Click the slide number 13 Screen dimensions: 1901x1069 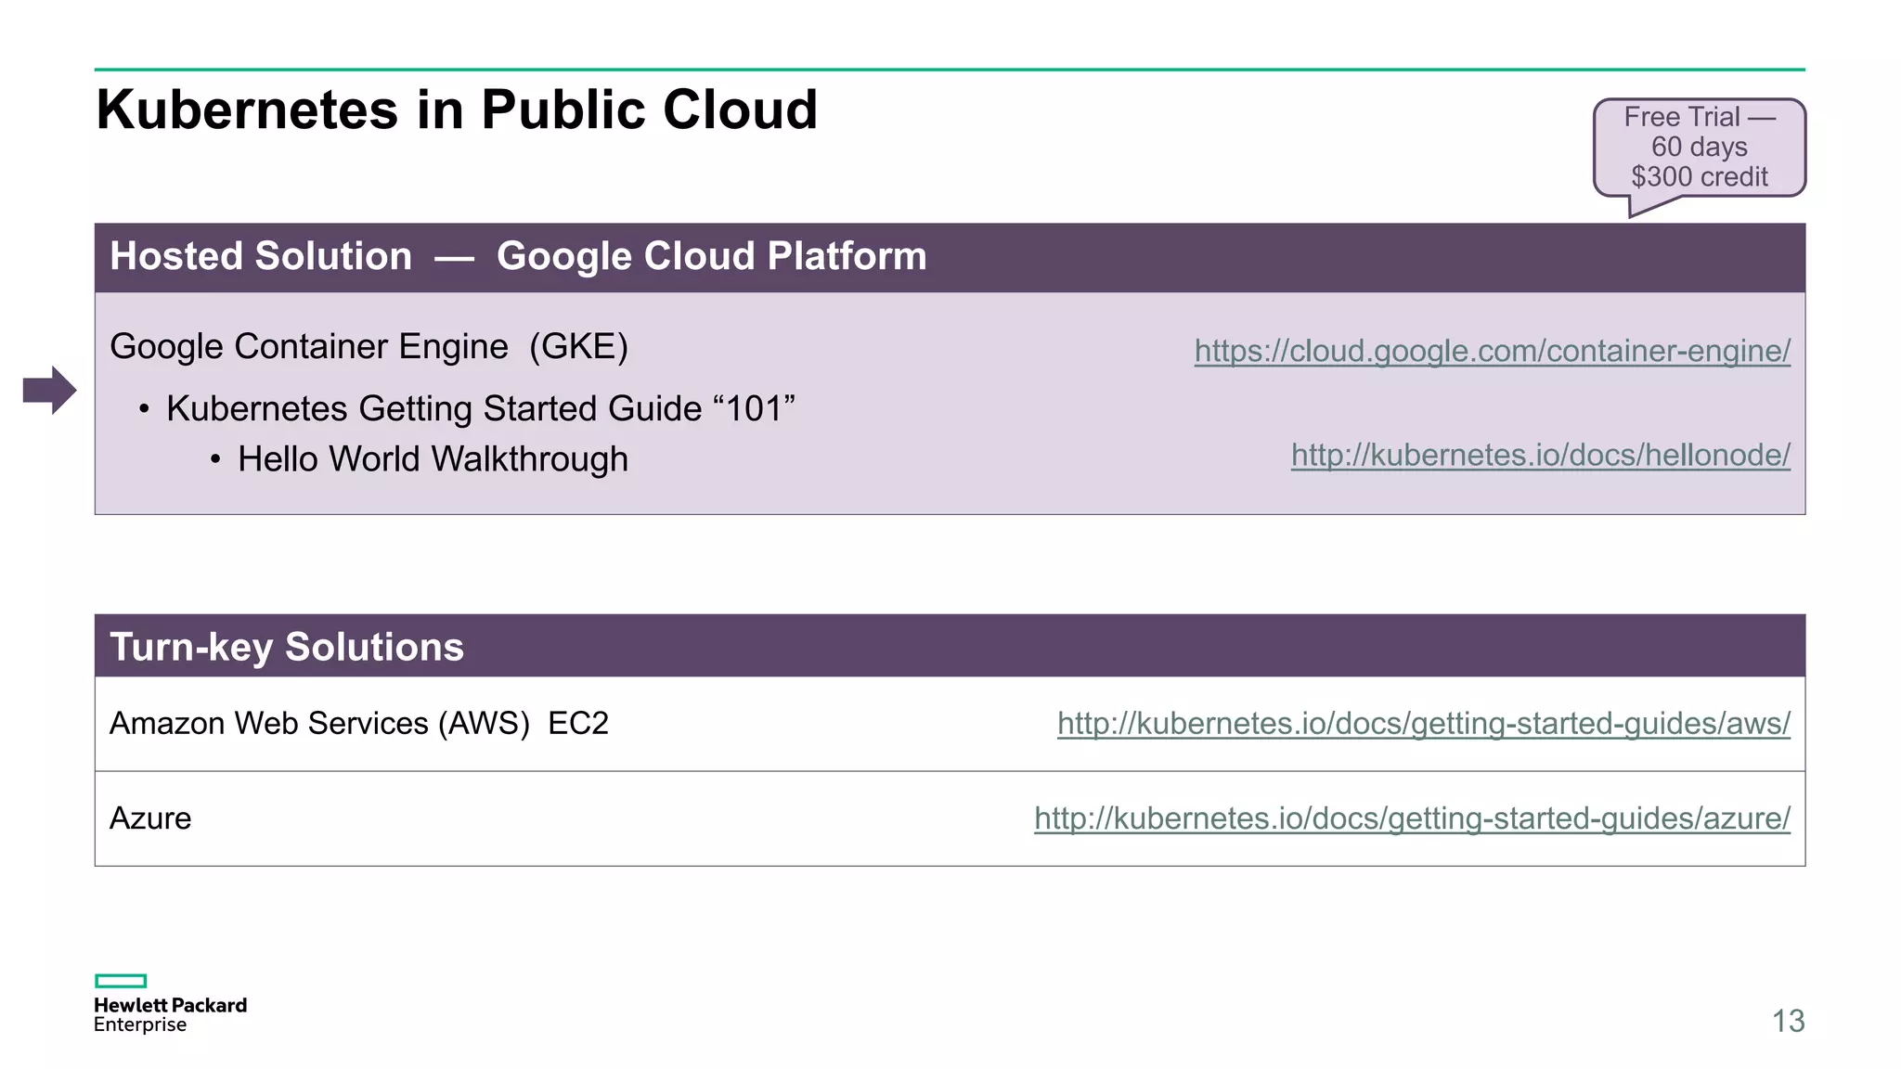click(1788, 1021)
